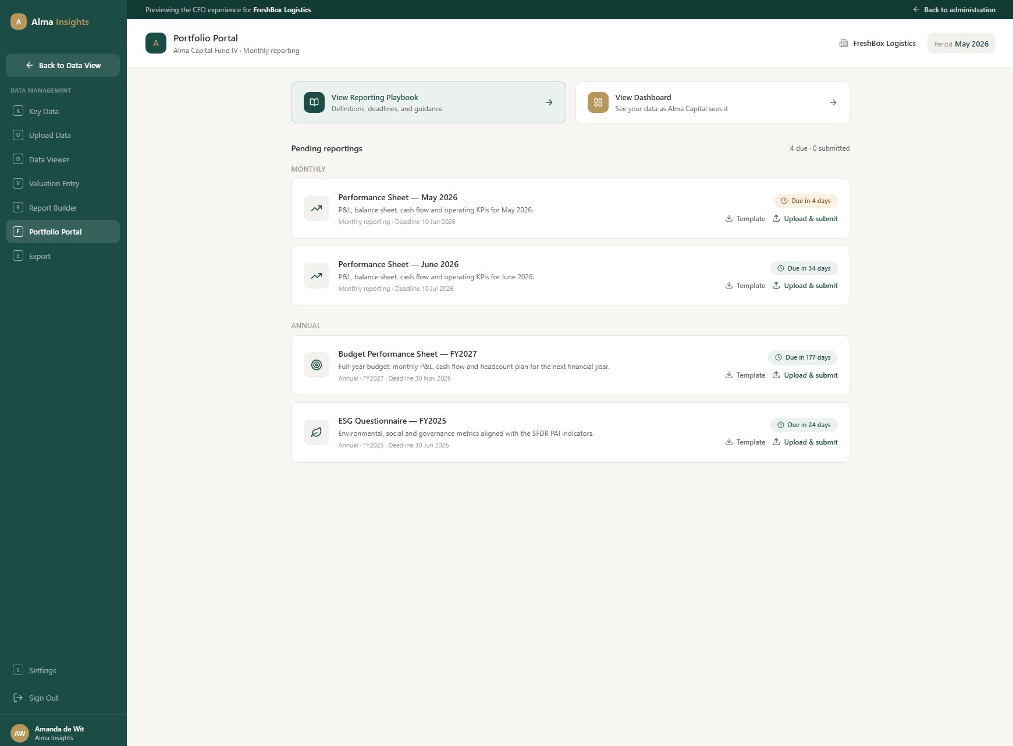Screen dimensions: 1013x746
Task: Upload & submit ESG Questionnaire FY2025
Action: point(805,442)
